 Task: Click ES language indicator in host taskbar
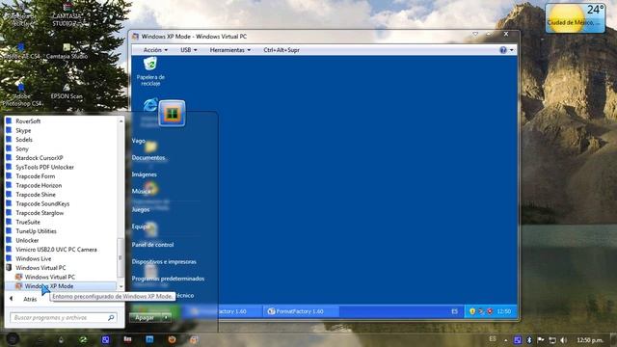tap(493, 338)
